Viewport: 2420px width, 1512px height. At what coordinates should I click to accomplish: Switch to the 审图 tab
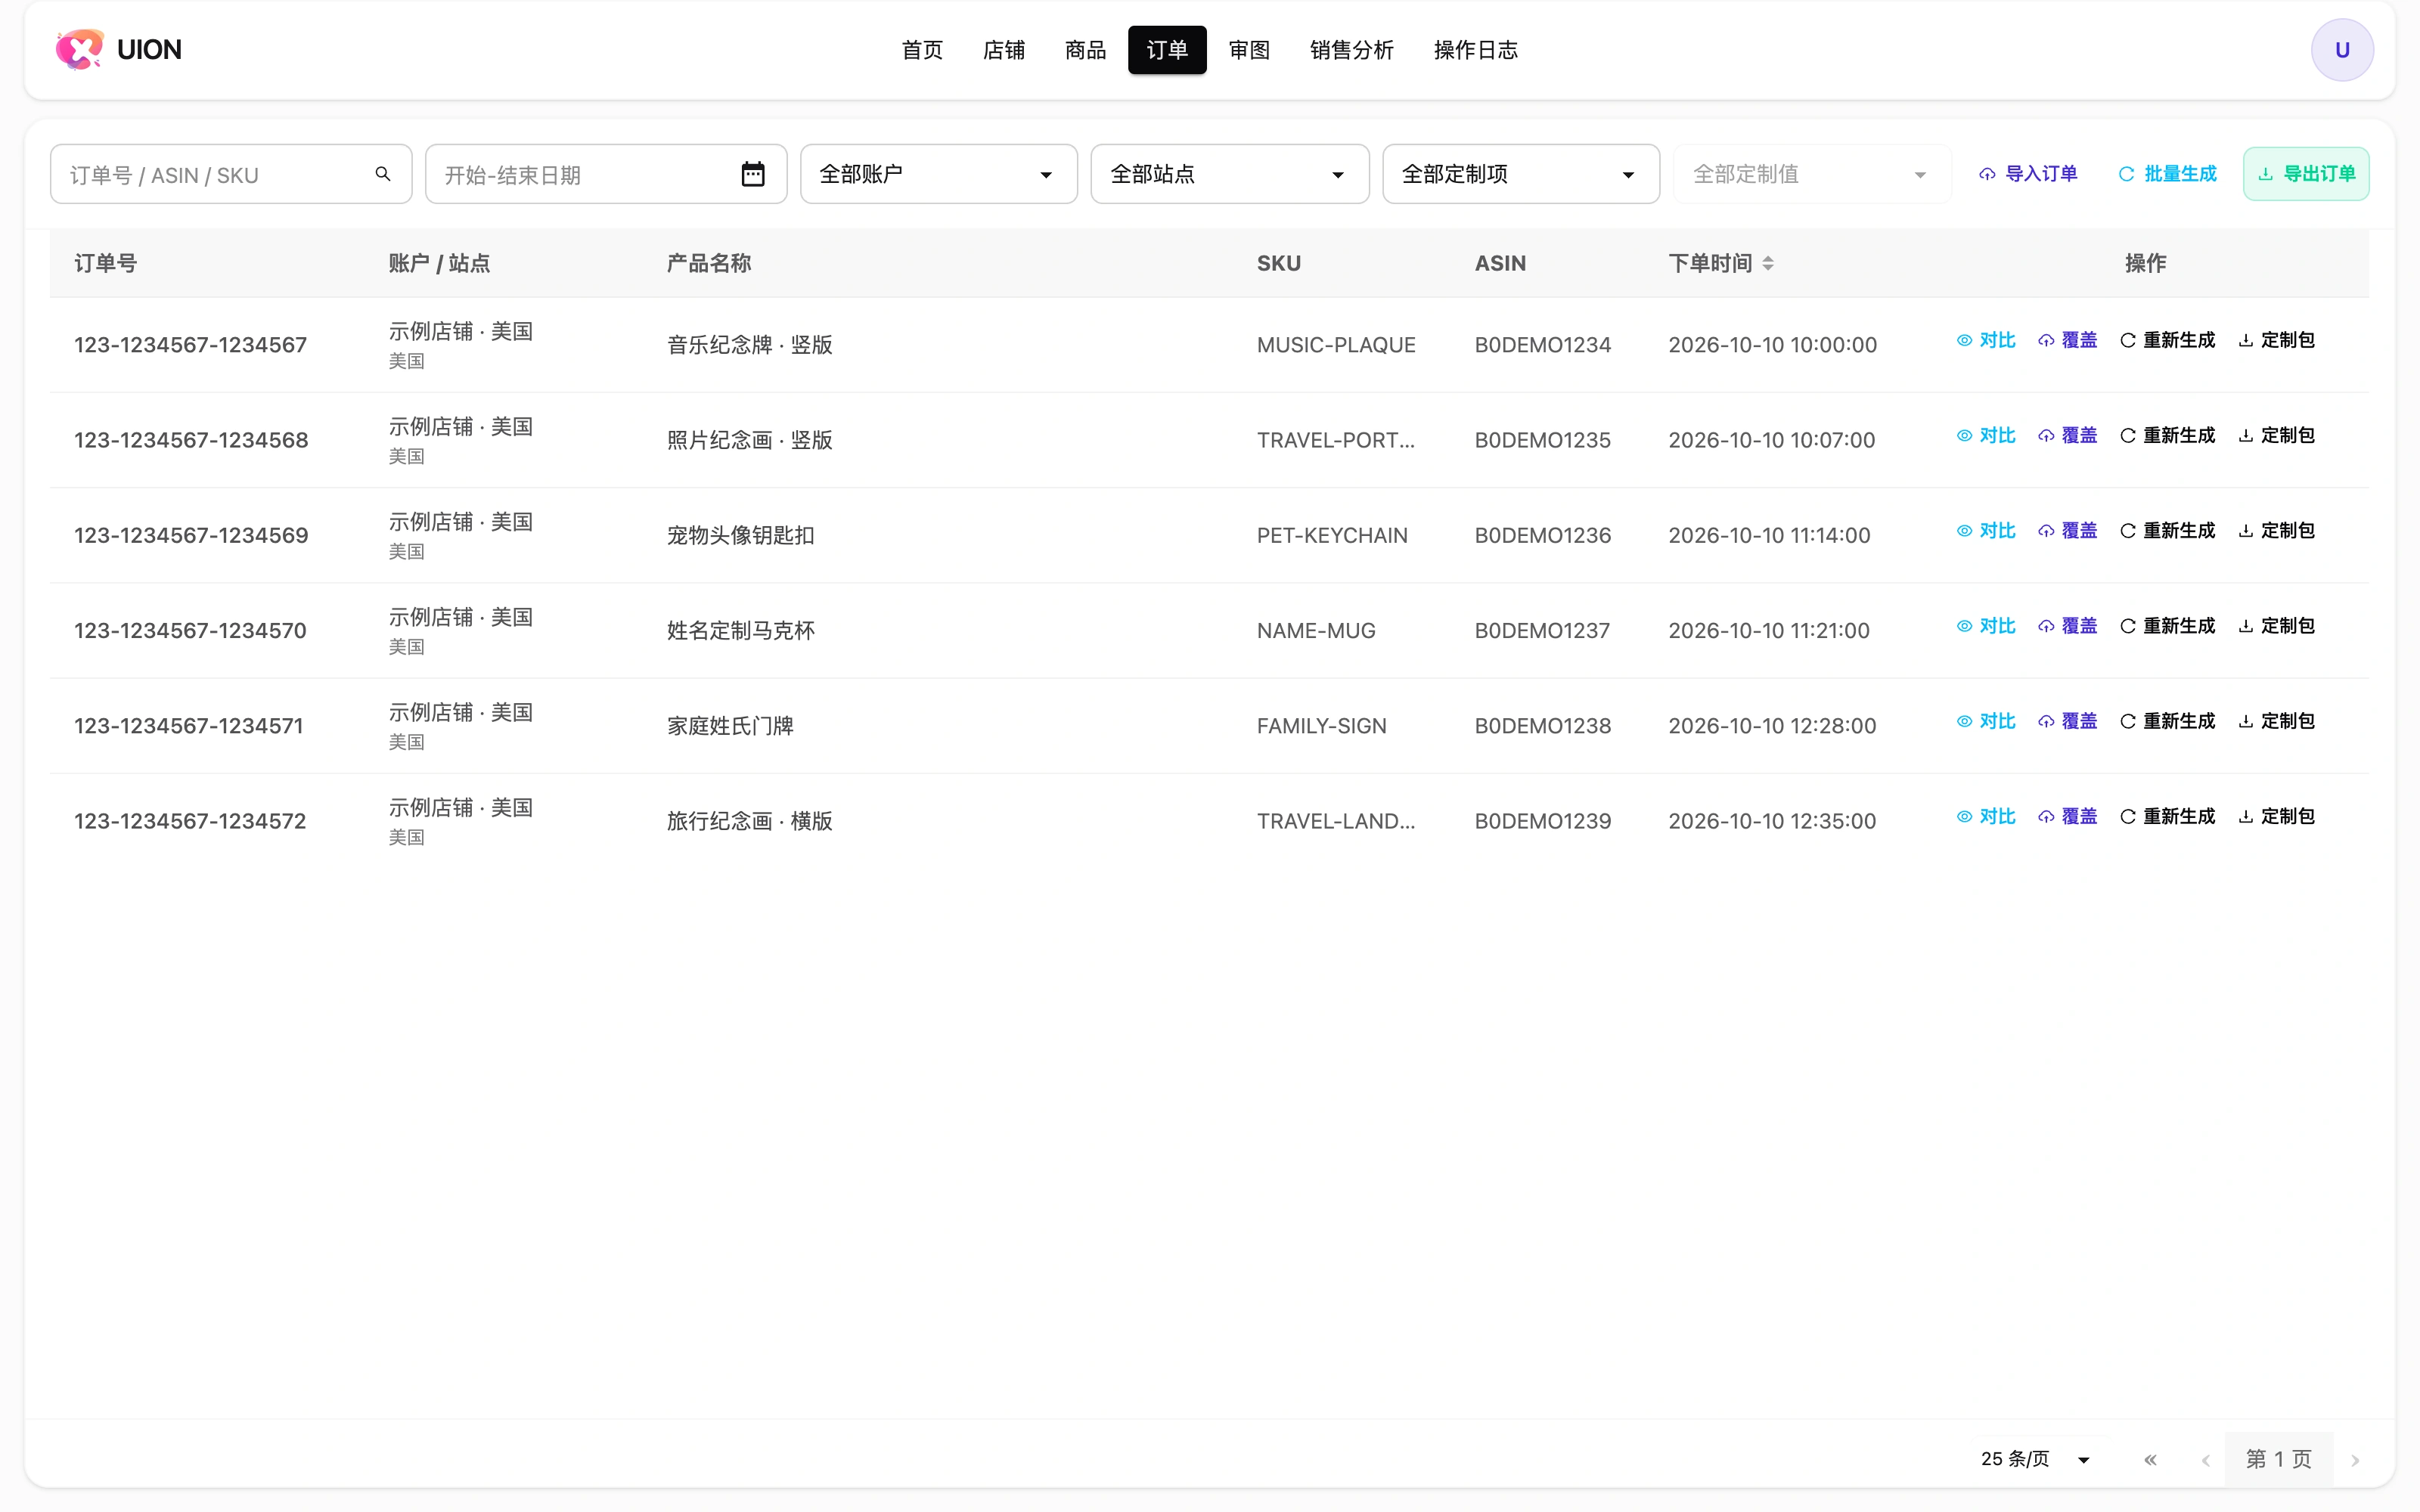click(x=1249, y=50)
